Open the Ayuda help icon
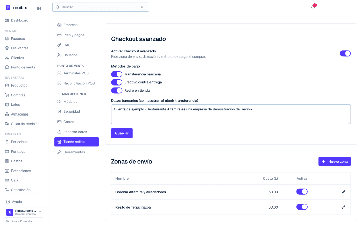Image resolution: width=363 pixels, height=227 pixels. (8, 202)
